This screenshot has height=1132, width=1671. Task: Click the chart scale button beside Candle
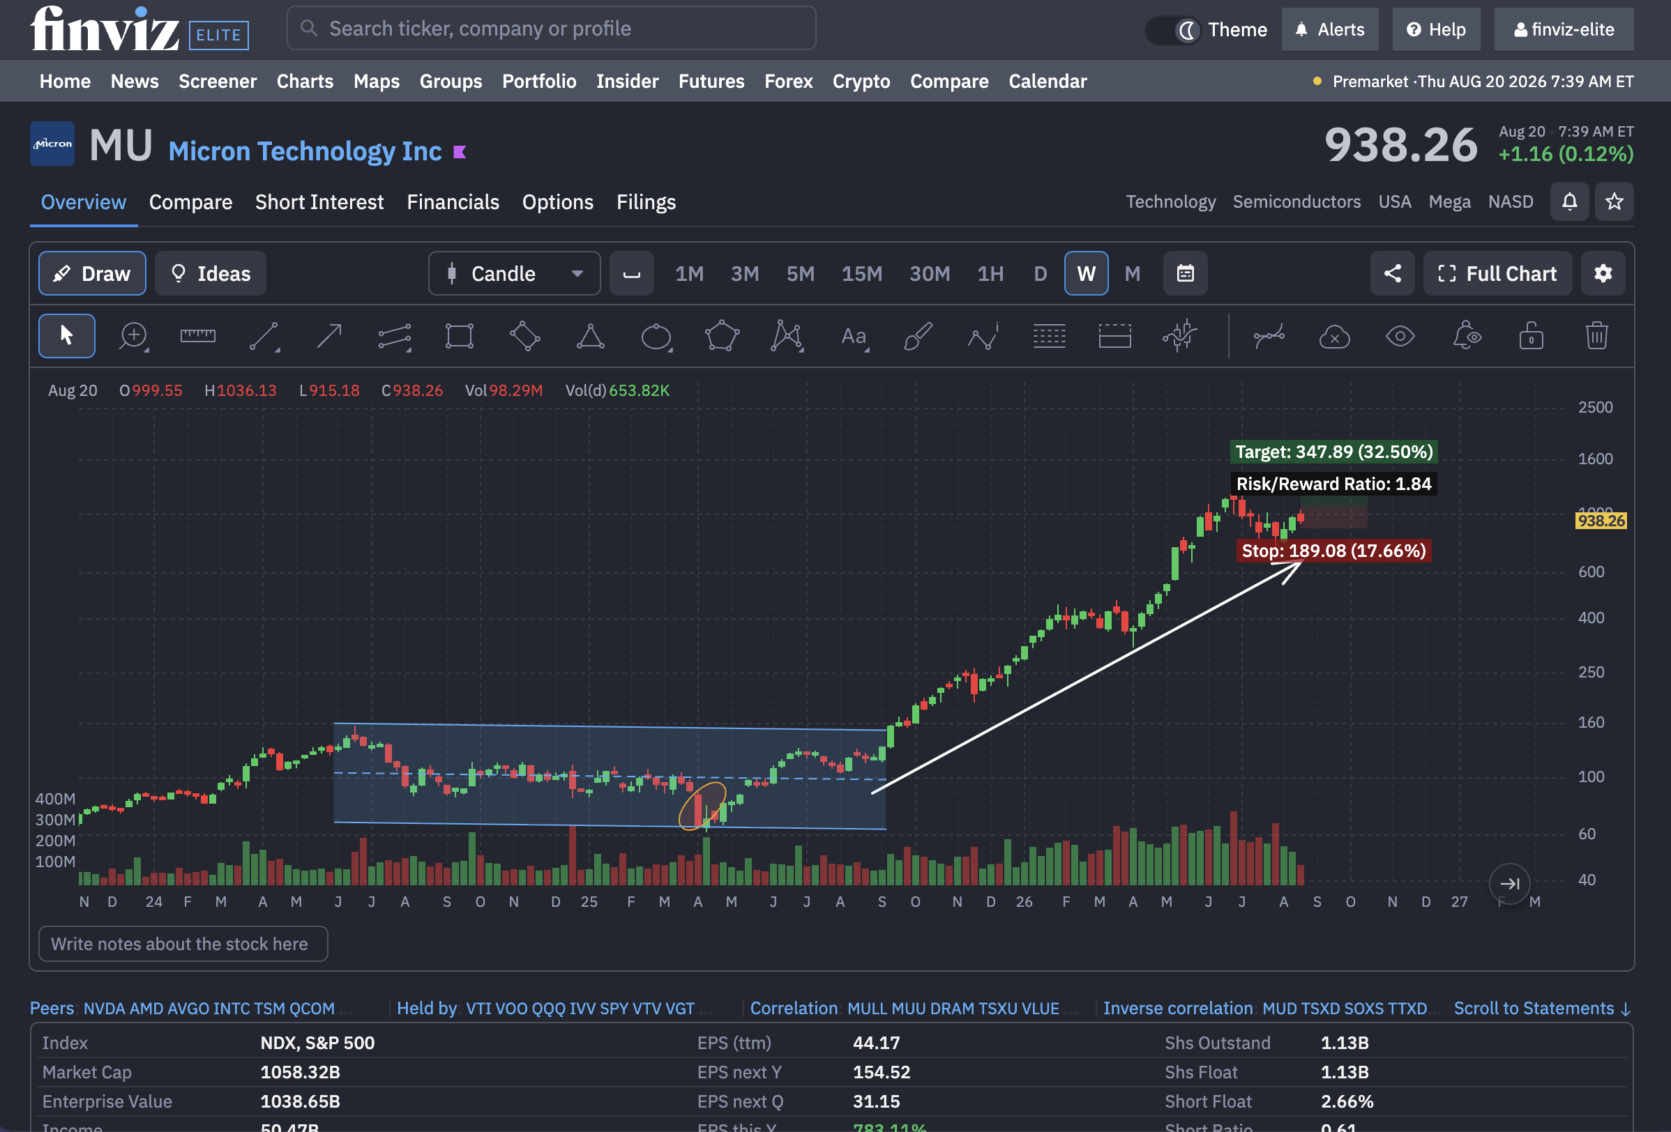click(x=631, y=273)
